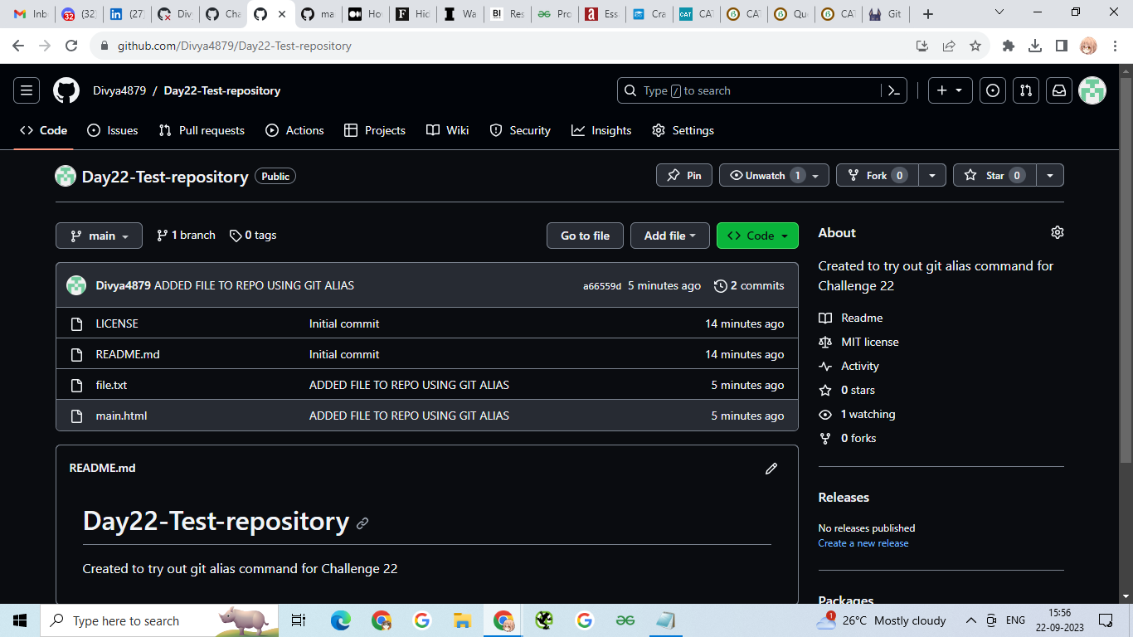Click Create a new release link

[863, 542]
